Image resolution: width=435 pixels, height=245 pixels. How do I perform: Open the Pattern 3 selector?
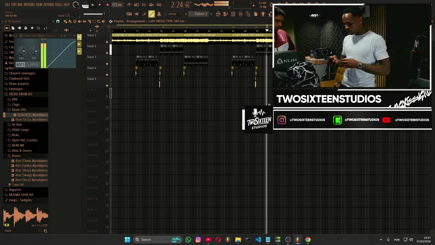pyautogui.click(x=201, y=14)
